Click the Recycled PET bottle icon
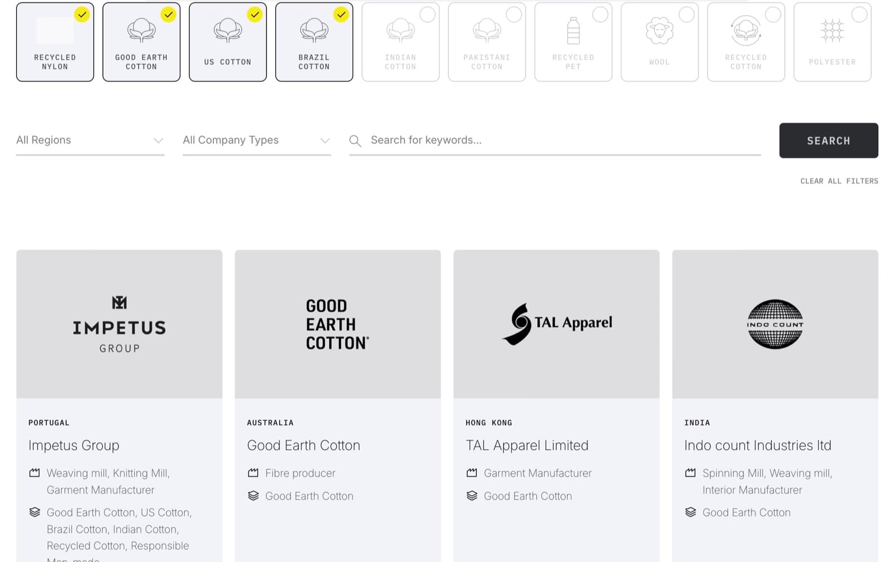This screenshot has height=562, width=890. pos(573,31)
